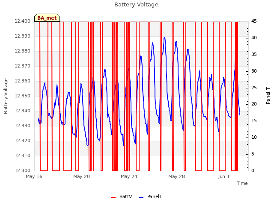
Task: Click the Jun 1 x-axis label
Action: [224, 176]
